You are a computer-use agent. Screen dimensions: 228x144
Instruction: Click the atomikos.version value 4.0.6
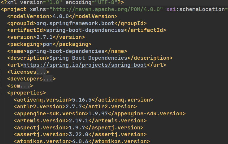80,141
